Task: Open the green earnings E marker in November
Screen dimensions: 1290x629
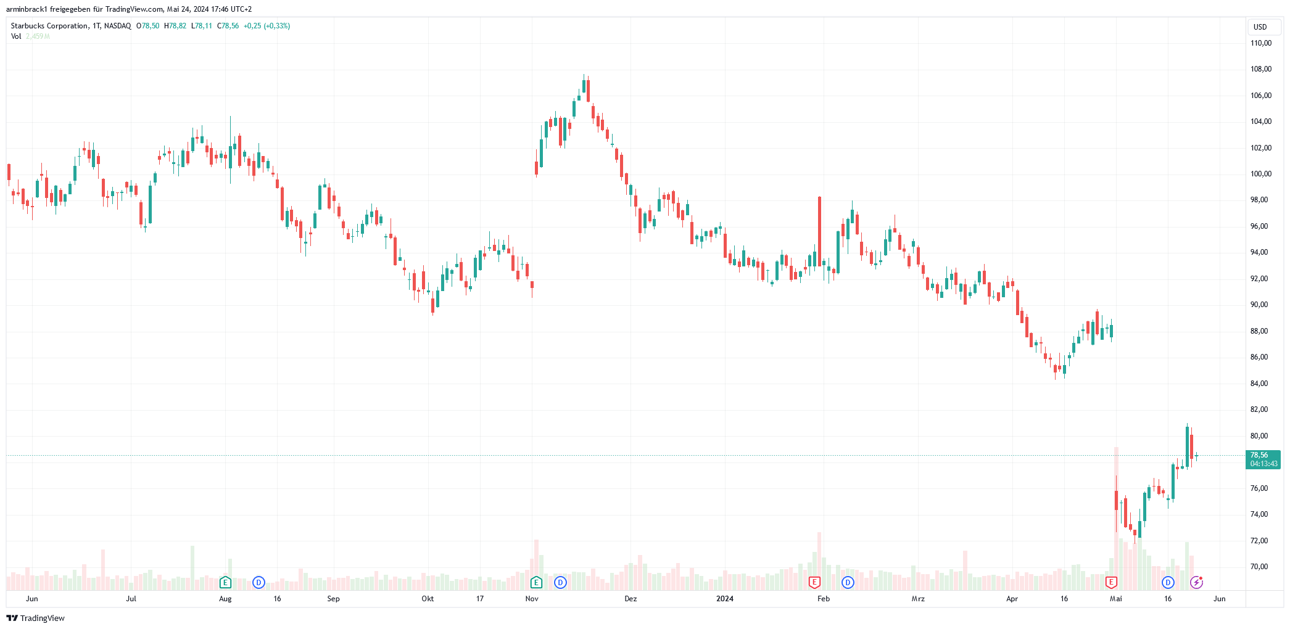Action: [x=536, y=582]
